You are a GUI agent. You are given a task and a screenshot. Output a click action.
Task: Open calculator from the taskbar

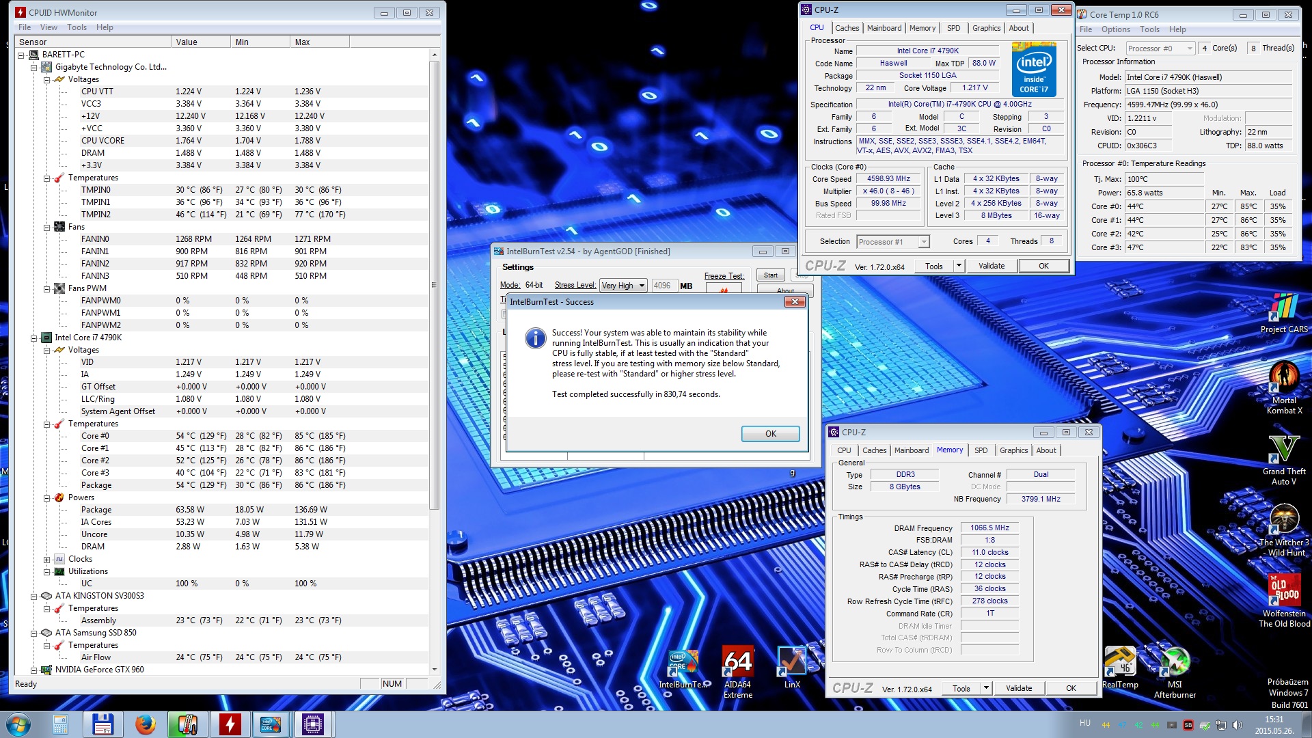coord(60,724)
